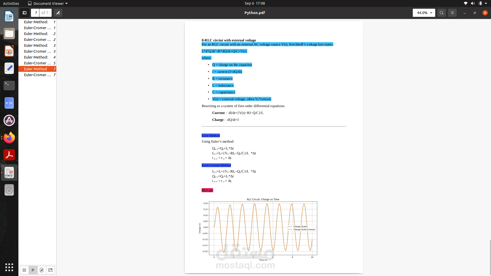Open the search magnifier icon
The height and width of the screenshot is (276, 491).
pyautogui.click(x=441, y=13)
